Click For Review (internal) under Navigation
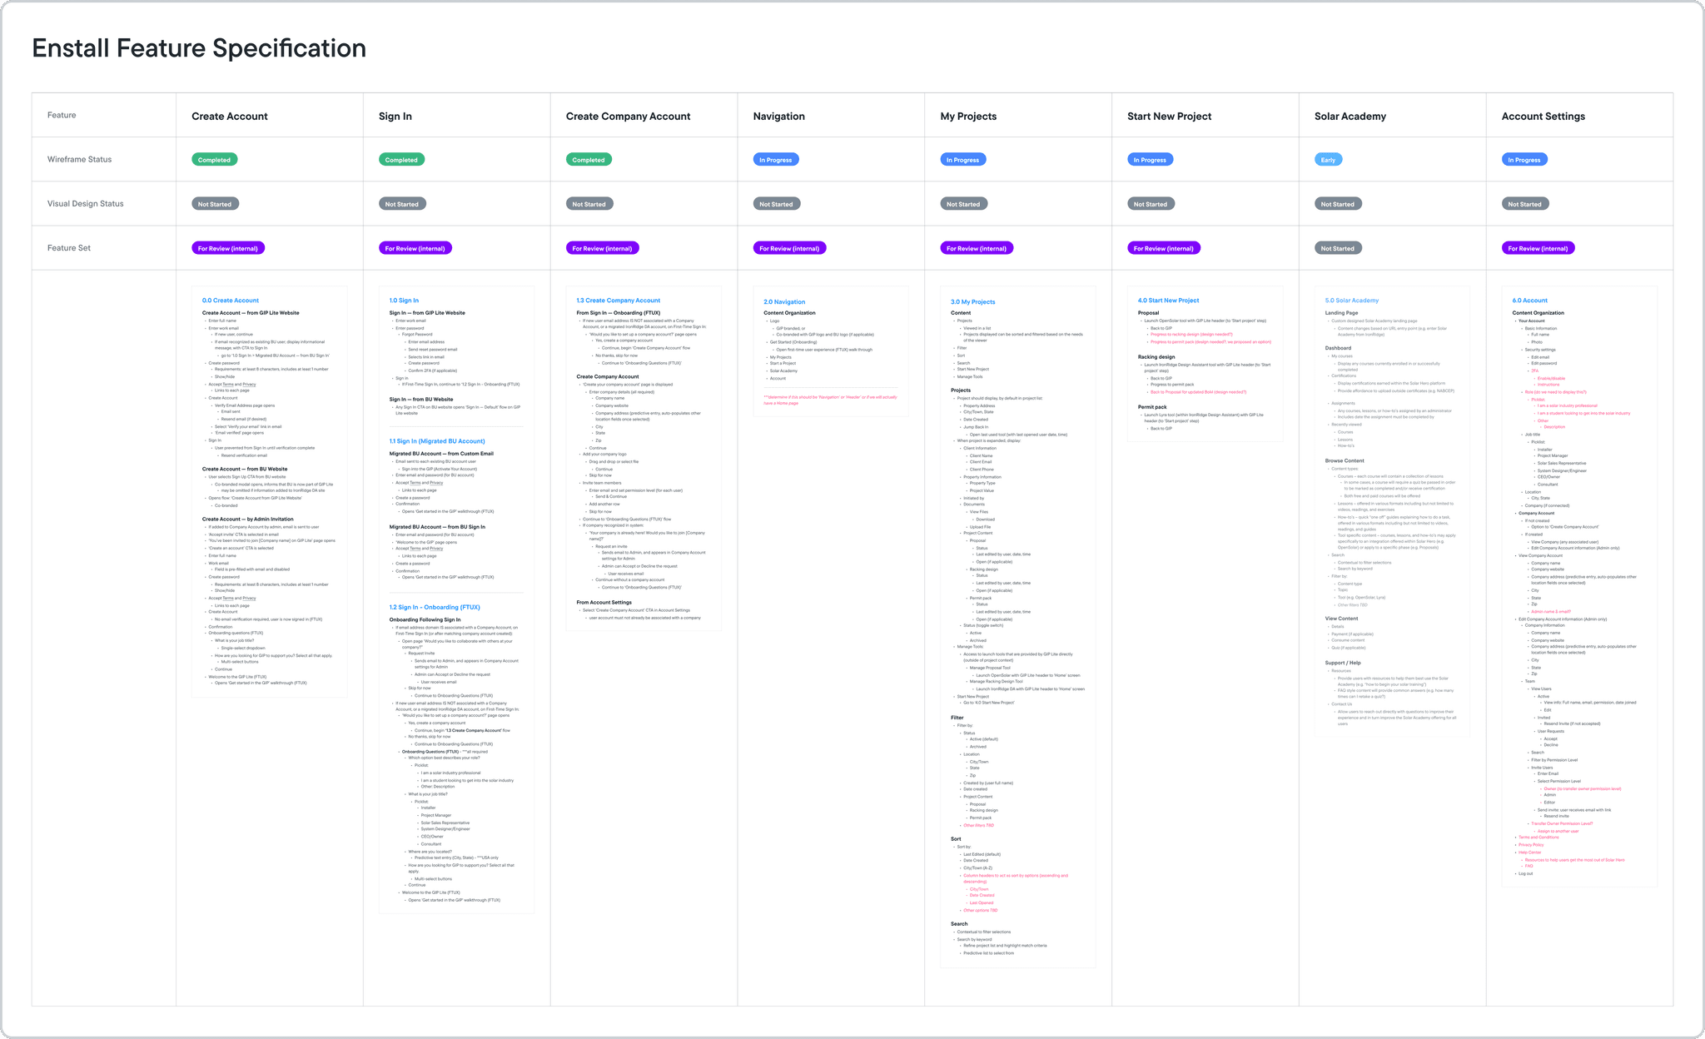The height and width of the screenshot is (1039, 1705). point(790,248)
